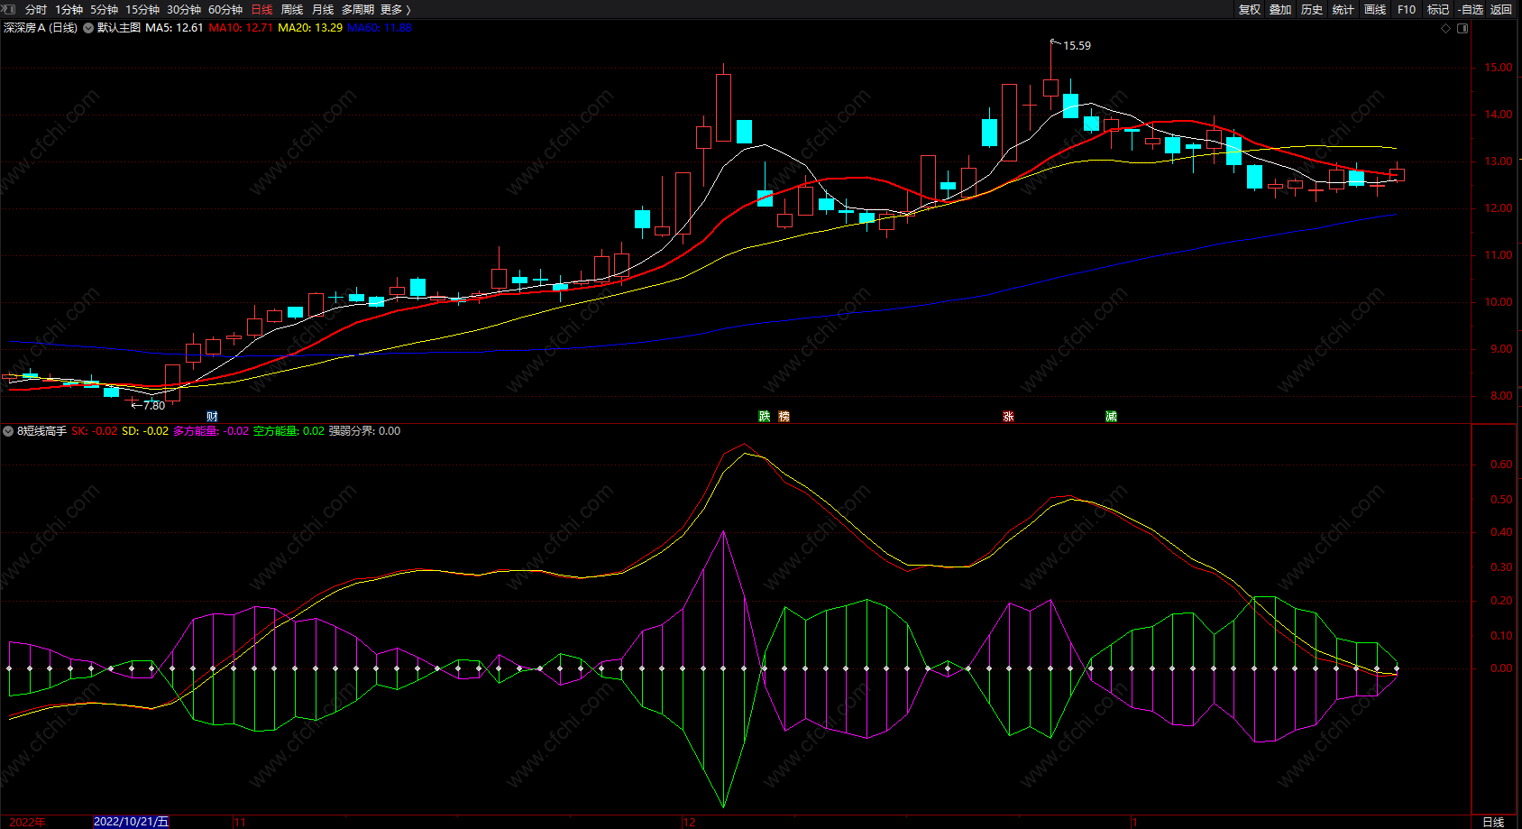Open the 统计 statistics button
The height and width of the screenshot is (829, 1522).
pos(1343,9)
